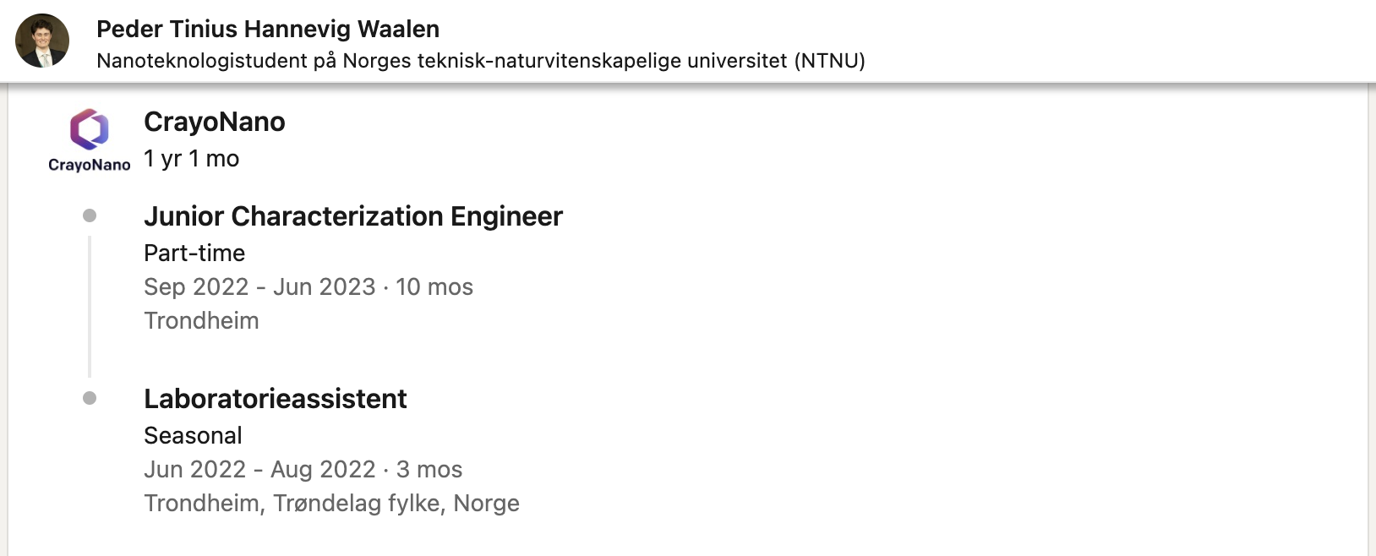
Task: Click the Jun 2022 - Aug 2022 date range
Action: point(259,470)
